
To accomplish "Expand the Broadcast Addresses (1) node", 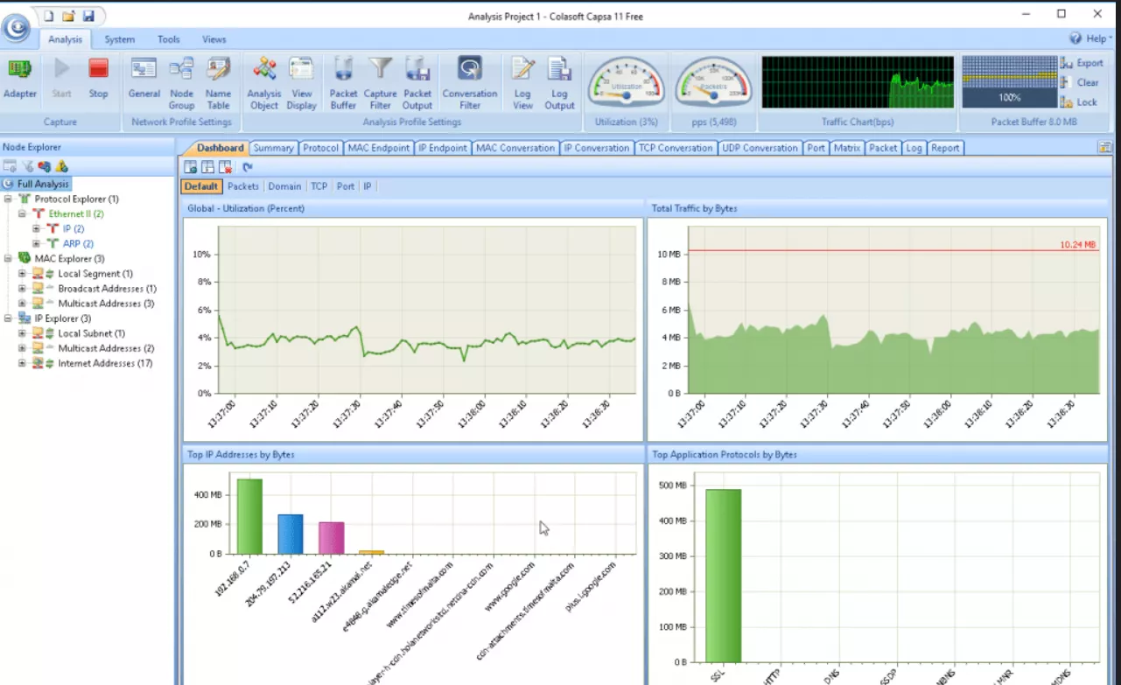I will (x=22, y=289).
